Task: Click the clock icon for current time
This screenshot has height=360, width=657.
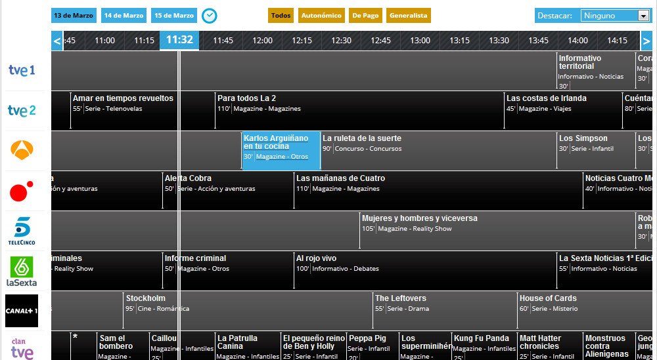Action: click(210, 16)
